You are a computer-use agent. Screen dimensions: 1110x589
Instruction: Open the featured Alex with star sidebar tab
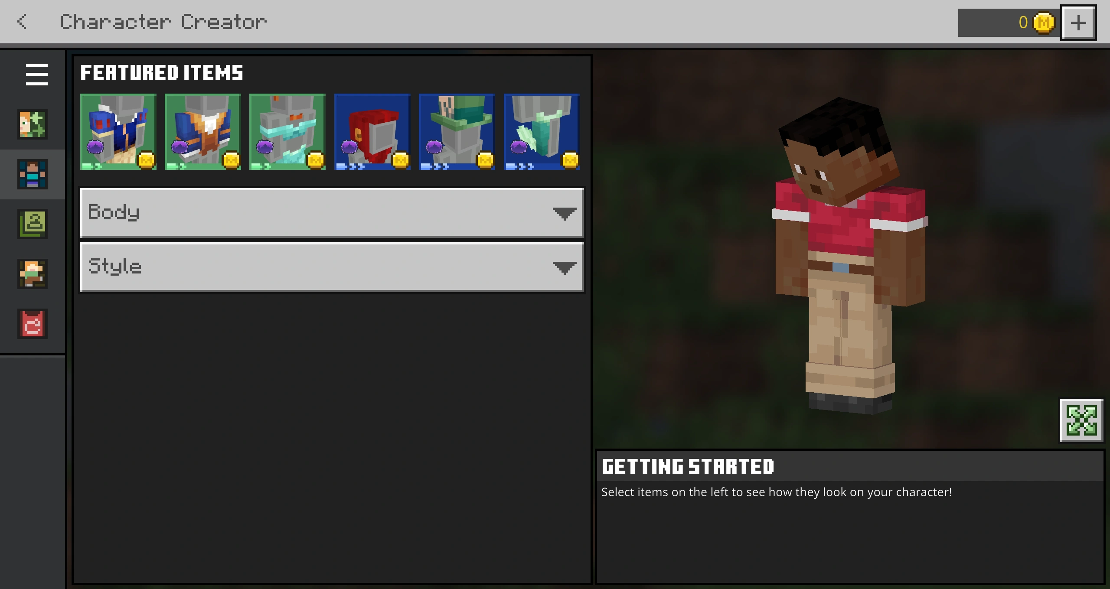tap(33, 124)
